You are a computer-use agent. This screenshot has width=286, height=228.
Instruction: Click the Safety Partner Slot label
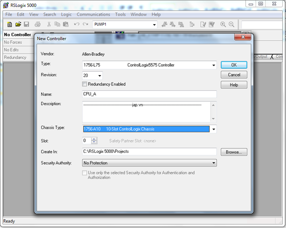tap(132, 141)
